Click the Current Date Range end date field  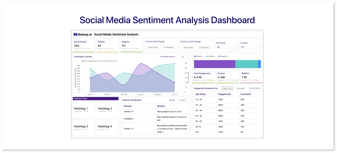point(169,48)
